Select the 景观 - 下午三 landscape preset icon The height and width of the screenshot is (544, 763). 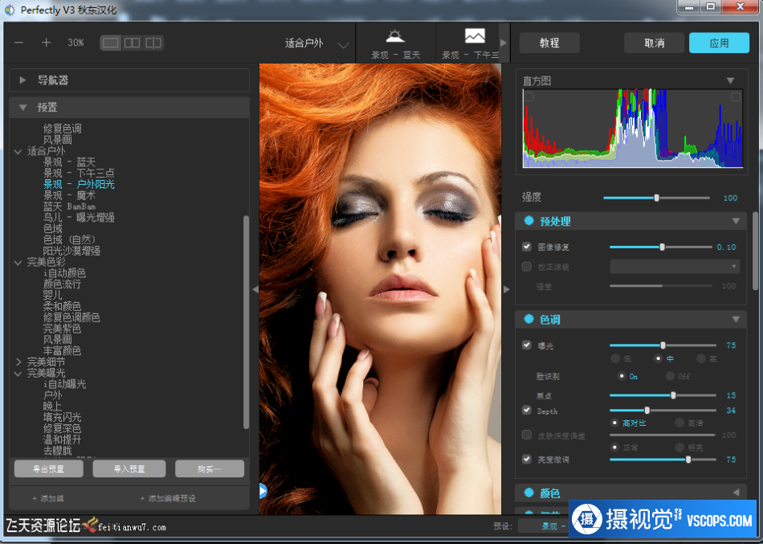tap(475, 35)
